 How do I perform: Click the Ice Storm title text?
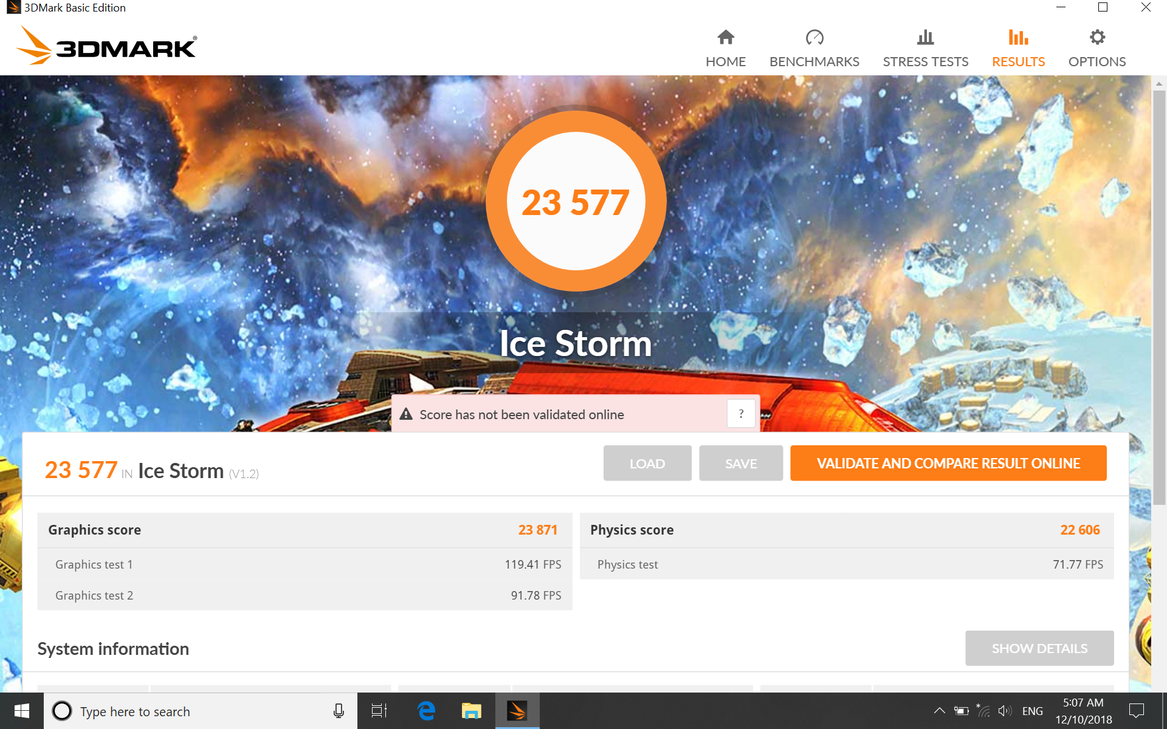[x=576, y=343]
